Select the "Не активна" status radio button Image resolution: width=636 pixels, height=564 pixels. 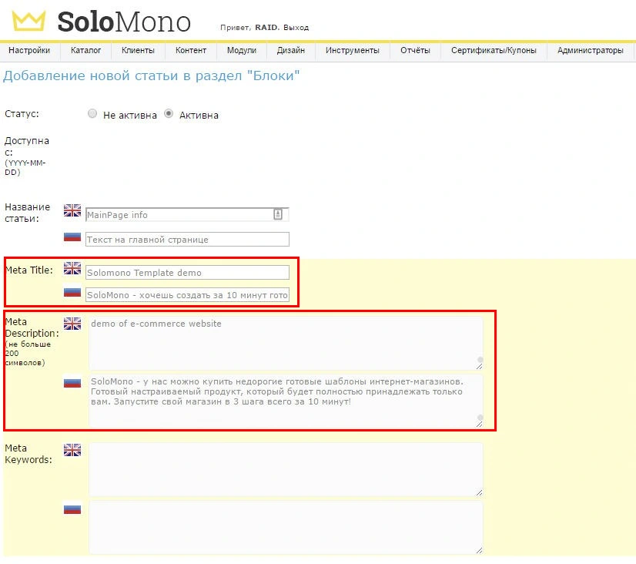[92, 114]
